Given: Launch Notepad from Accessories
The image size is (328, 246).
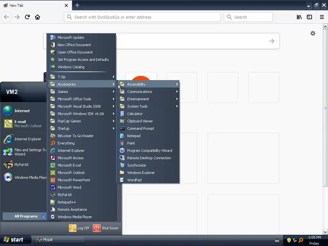Looking at the screenshot, I should (149, 136).
